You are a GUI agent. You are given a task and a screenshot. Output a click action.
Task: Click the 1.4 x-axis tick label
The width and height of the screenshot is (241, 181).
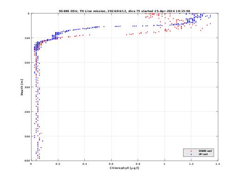tap(218, 164)
